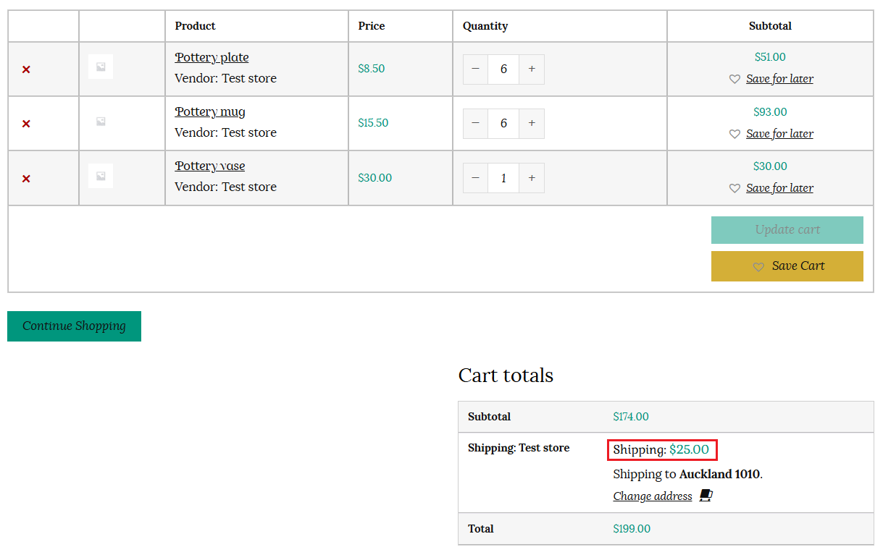The image size is (883, 547).
Task: Focus the Pottery vase quantity field
Action: (503, 178)
